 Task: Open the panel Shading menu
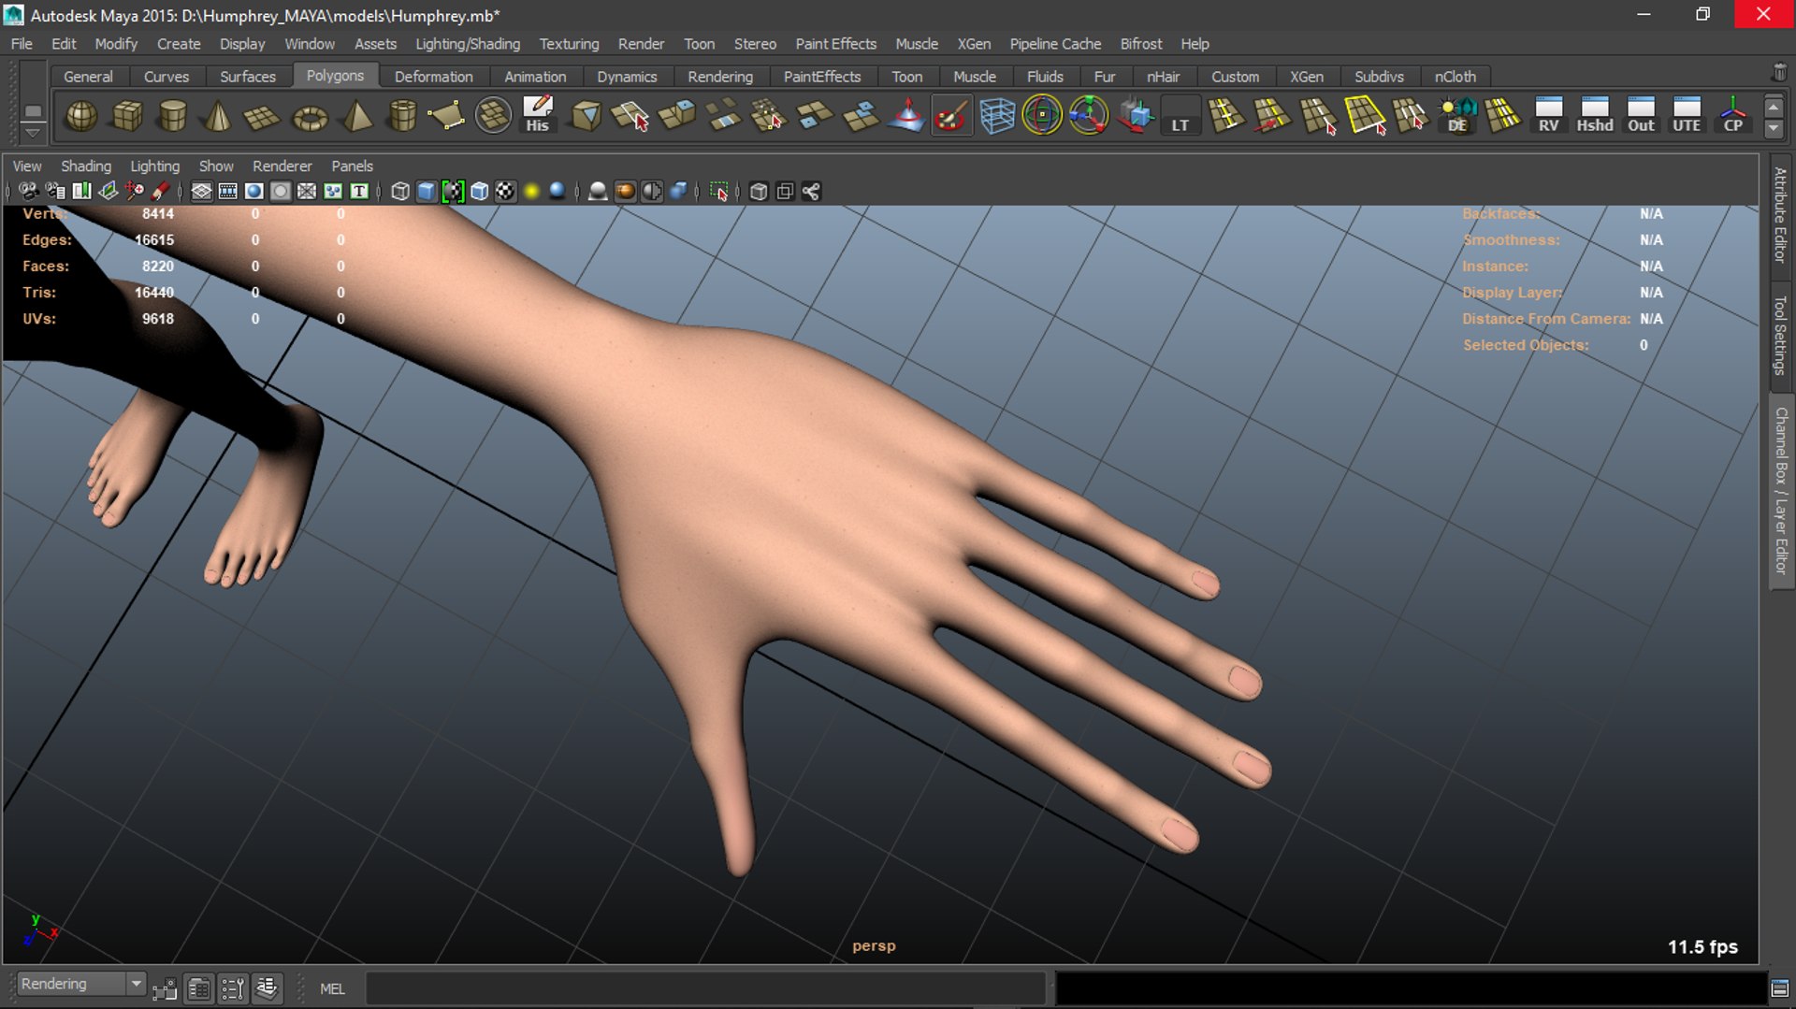click(86, 166)
